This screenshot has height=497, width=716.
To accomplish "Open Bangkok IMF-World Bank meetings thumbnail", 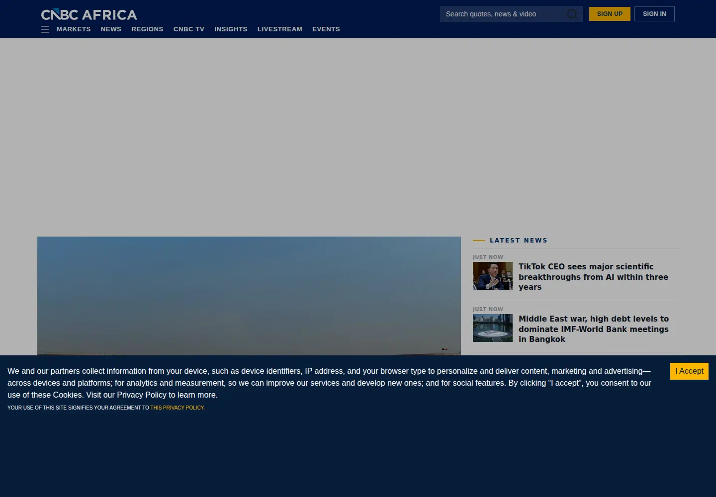I will [x=493, y=328].
